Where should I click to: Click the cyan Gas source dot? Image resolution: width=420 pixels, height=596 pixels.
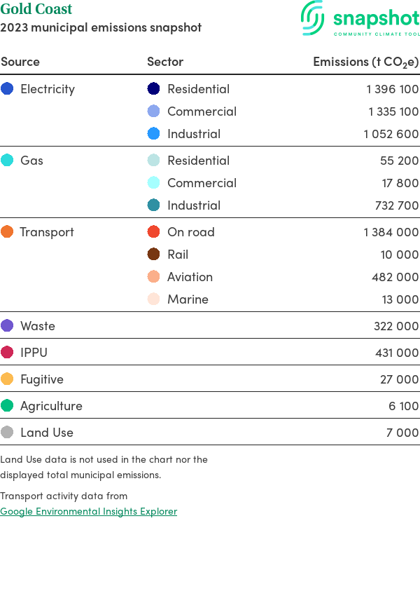tap(7, 161)
